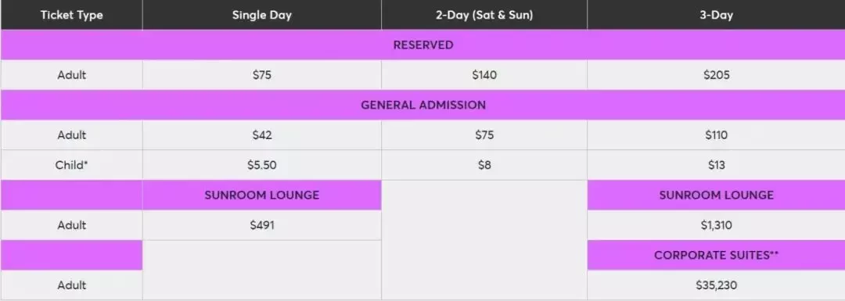Click the 2-Day (Sat & Sun) header
Image resolution: width=845 pixels, height=301 pixels.
click(484, 15)
